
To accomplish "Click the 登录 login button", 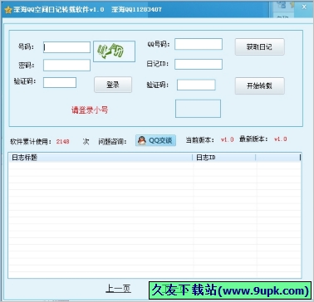I will point(113,85).
